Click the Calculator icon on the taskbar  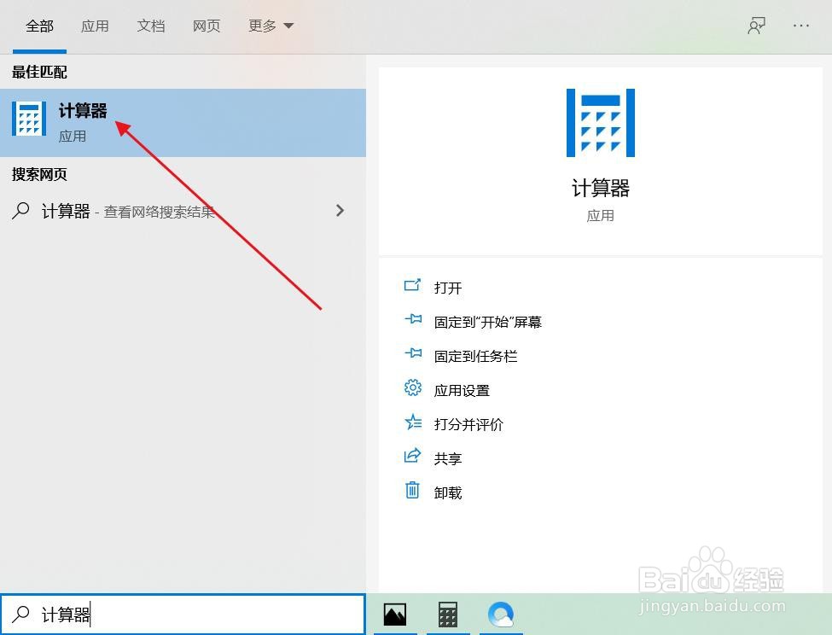coord(447,614)
